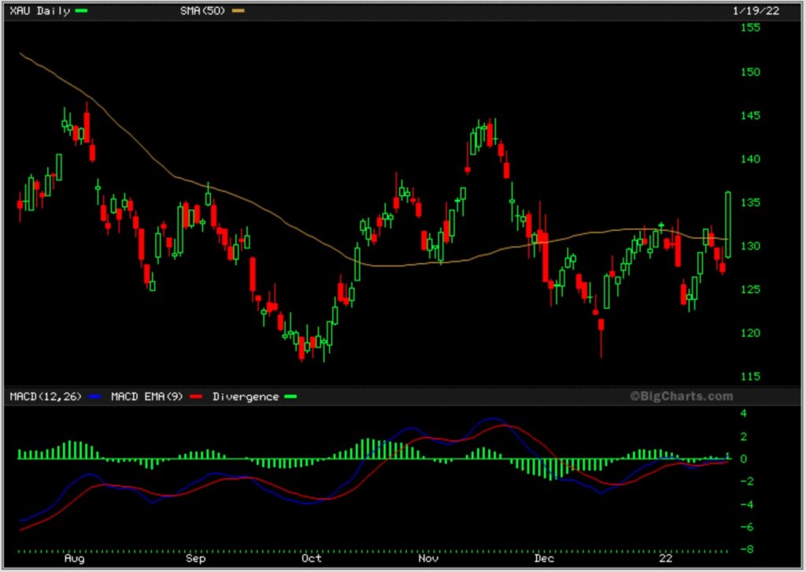806x572 pixels.
Task: Open the BigCharts.com watermark link
Action: (x=681, y=396)
